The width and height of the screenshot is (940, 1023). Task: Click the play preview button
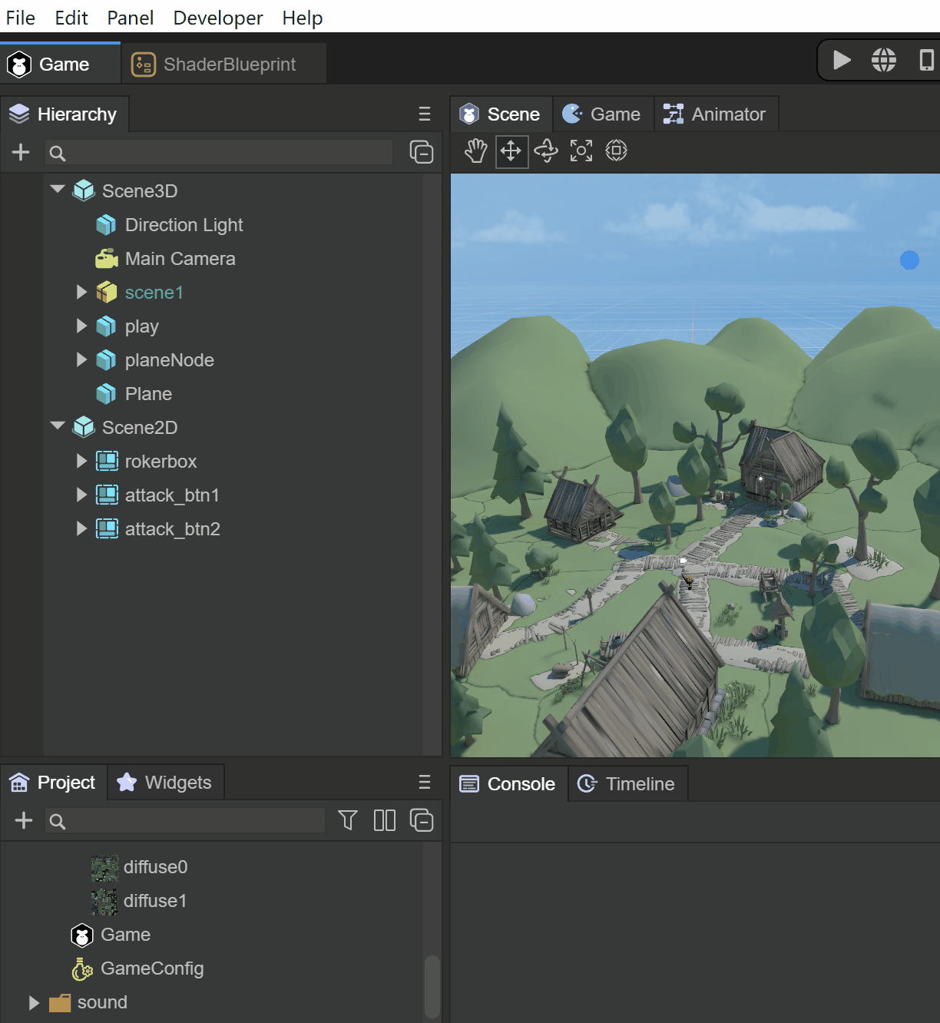[x=842, y=60]
